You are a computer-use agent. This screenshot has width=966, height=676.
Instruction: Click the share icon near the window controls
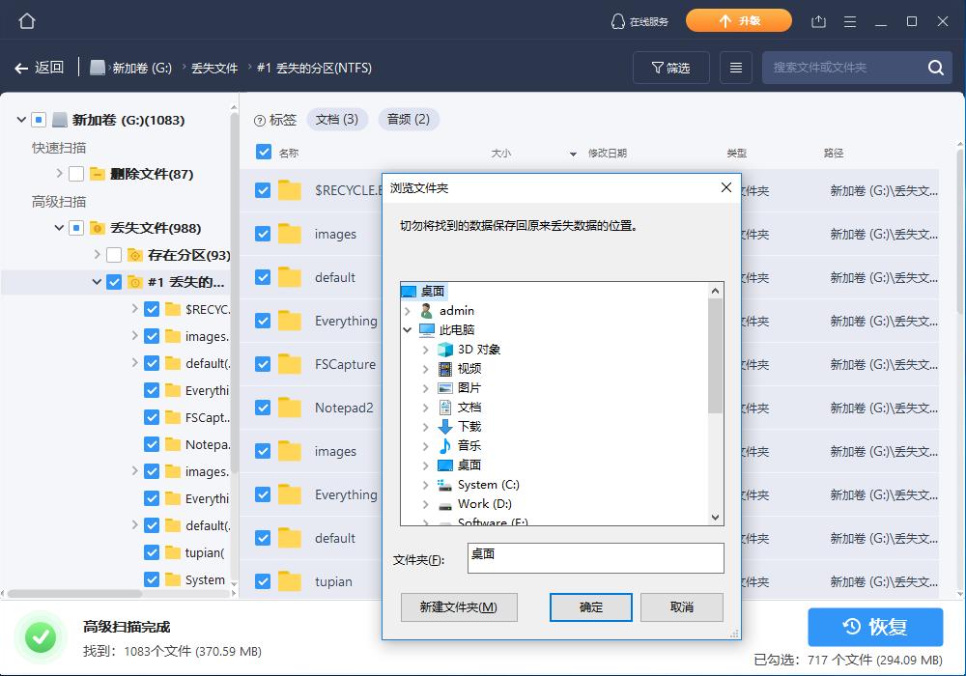click(x=820, y=19)
